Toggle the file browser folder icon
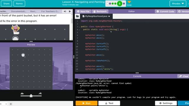 [77, 16]
